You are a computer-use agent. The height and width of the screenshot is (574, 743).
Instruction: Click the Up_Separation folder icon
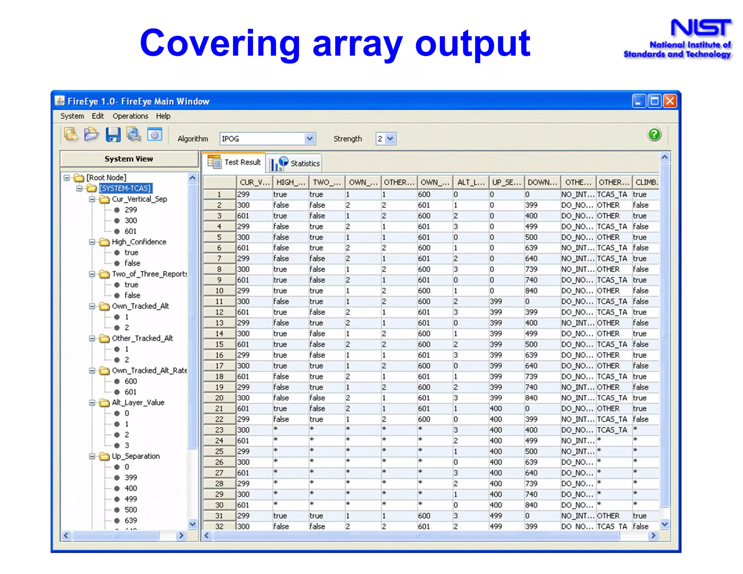click(x=104, y=456)
